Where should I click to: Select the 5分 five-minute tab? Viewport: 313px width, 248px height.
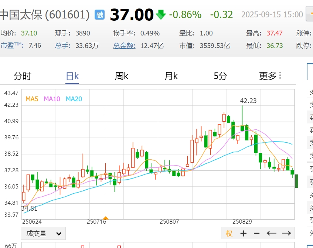click(x=220, y=76)
